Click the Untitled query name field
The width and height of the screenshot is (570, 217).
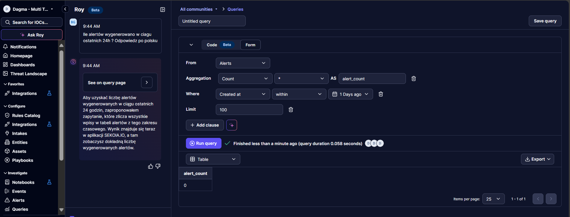click(212, 21)
